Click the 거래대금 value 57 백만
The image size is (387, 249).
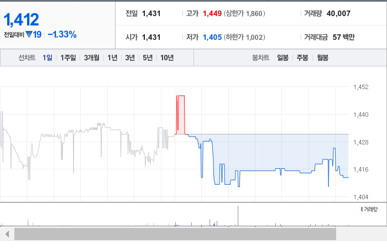tap(343, 37)
